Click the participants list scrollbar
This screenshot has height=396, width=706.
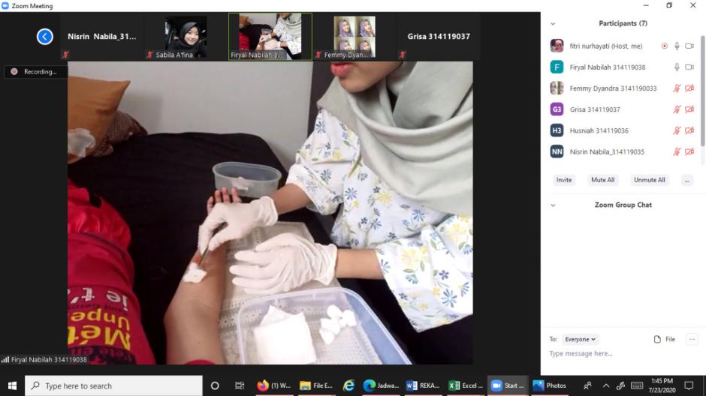click(702, 90)
